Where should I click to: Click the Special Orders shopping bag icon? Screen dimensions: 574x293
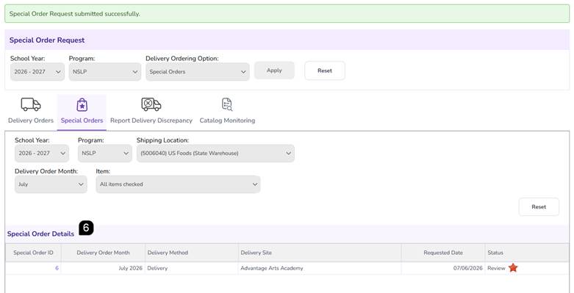pyautogui.click(x=82, y=105)
